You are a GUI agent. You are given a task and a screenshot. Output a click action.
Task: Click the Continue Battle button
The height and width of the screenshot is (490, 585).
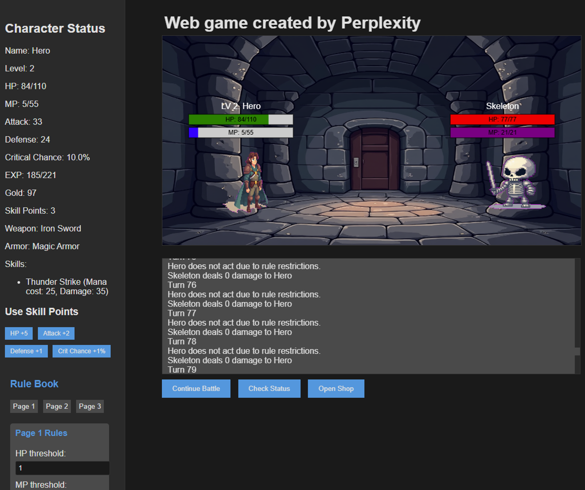(196, 389)
